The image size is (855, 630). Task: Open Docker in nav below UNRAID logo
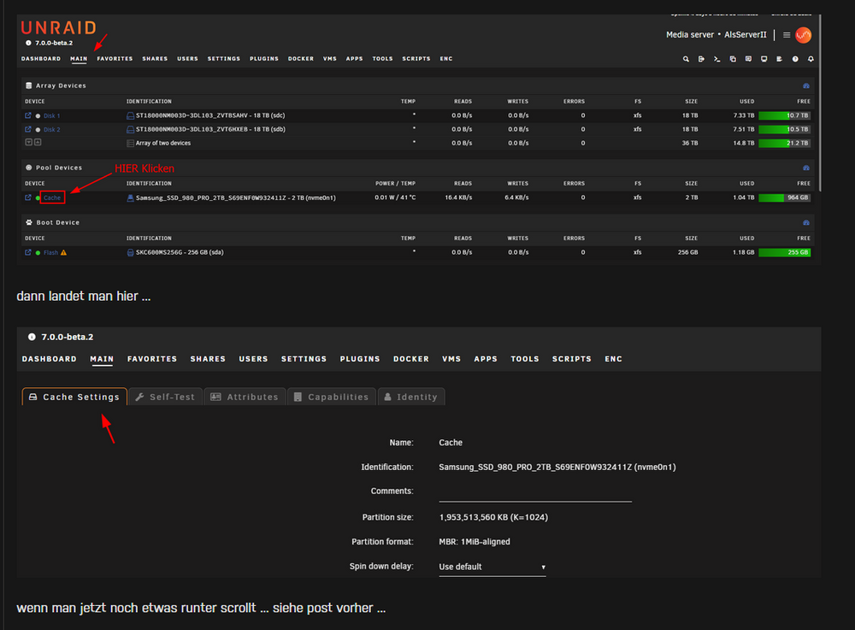pos(300,59)
